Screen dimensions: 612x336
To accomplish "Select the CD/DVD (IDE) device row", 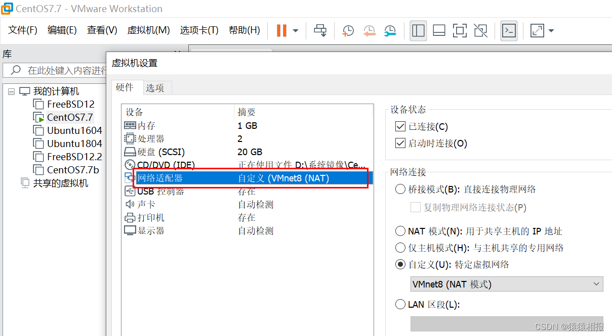I will [x=248, y=165].
